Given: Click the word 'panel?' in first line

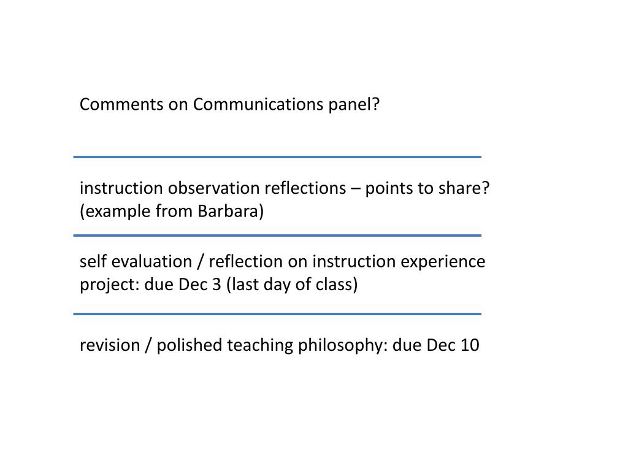Looking at the screenshot, I should [x=354, y=105].
